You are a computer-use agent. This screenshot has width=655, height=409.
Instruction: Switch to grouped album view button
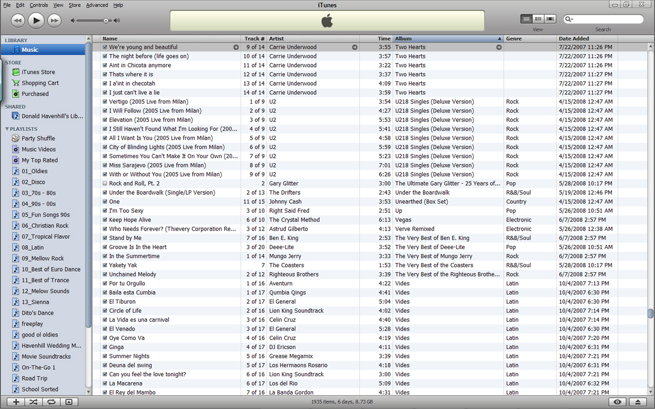pos(538,19)
